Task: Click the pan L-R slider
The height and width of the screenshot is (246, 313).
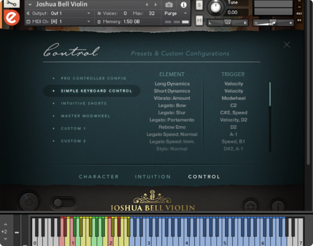Action: pyautogui.click(x=228, y=23)
